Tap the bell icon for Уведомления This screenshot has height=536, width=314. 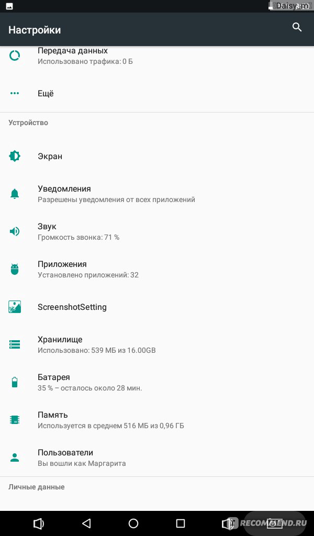click(15, 194)
